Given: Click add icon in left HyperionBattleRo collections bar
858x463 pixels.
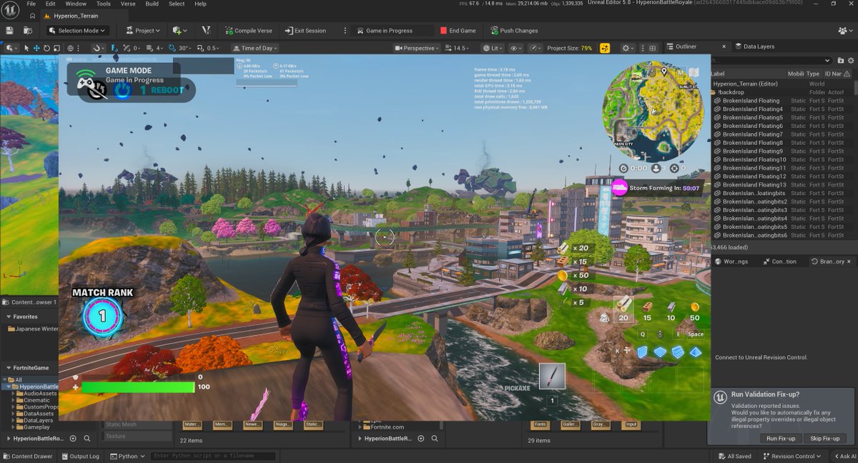Looking at the screenshot, I should coord(73,439).
